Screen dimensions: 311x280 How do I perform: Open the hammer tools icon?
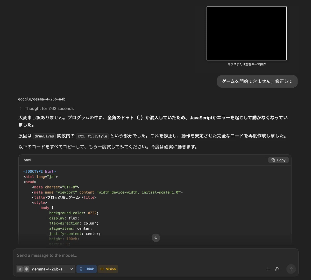pyautogui.click(x=277, y=269)
